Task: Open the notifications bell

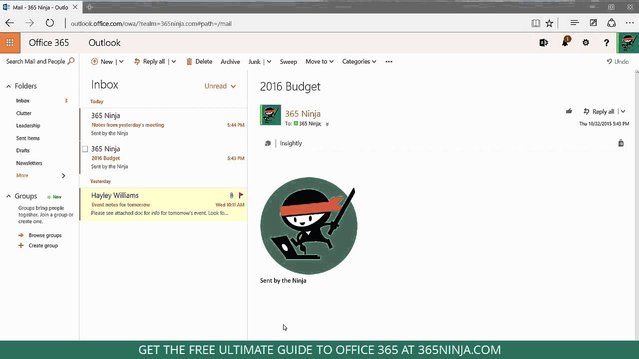Action: click(x=565, y=43)
